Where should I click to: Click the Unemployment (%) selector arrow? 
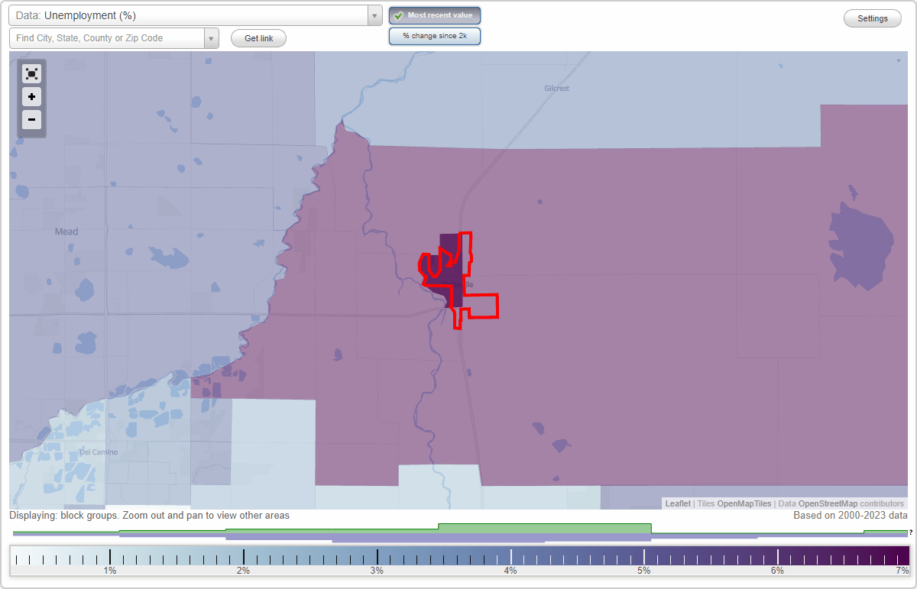click(x=374, y=15)
